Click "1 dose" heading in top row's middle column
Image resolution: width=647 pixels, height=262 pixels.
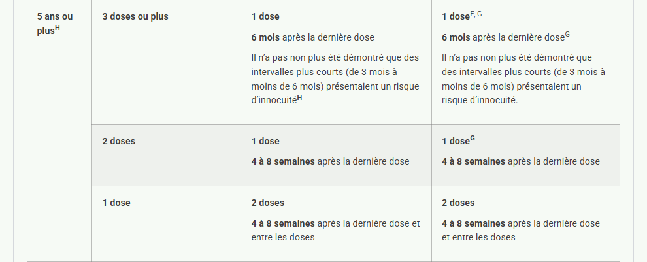tap(265, 16)
